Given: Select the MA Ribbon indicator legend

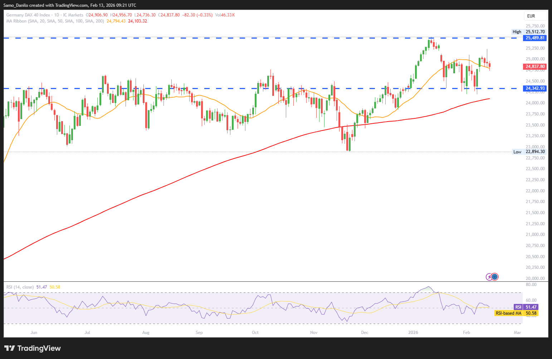Looking at the screenshot, I should pos(55,21).
